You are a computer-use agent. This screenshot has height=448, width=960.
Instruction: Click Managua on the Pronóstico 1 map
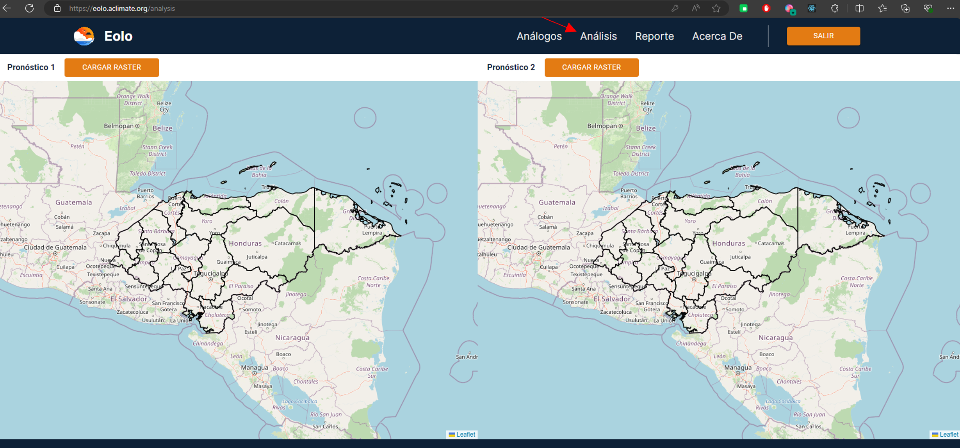[x=255, y=368]
